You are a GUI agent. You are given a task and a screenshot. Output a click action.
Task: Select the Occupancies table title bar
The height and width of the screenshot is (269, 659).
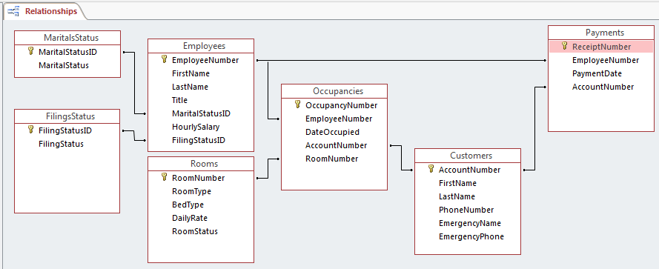(334, 91)
